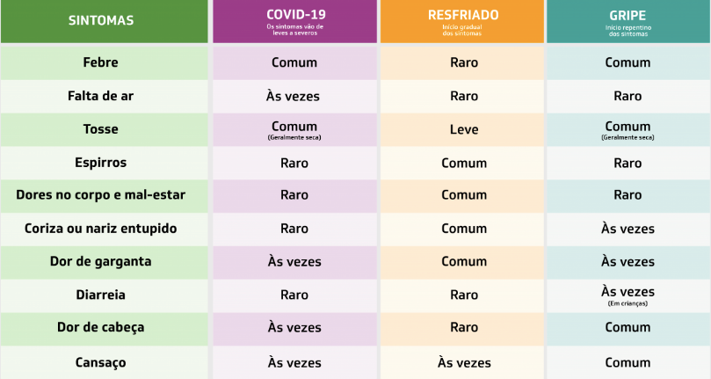Viewport: 711px width, 379px height.
Task: Select the Espirros row label
Action: (x=101, y=163)
